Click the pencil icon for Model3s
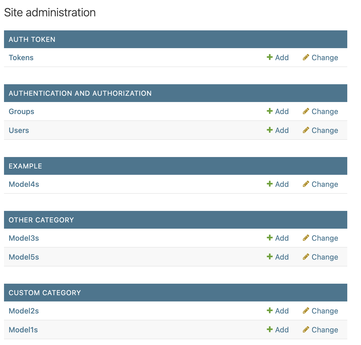This screenshot has width=361, height=345. tap(306, 238)
